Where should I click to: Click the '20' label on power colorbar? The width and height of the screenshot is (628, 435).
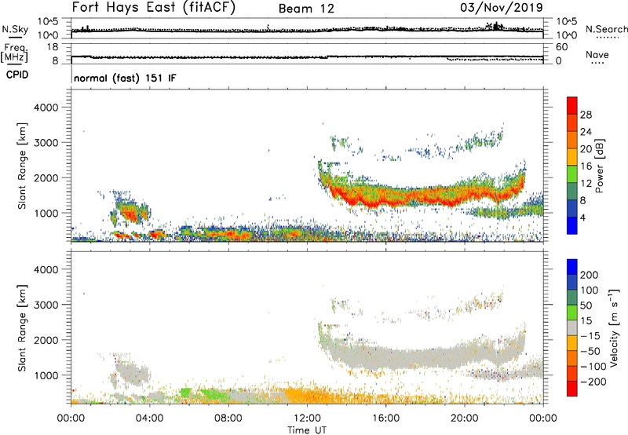tap(586, 149)
